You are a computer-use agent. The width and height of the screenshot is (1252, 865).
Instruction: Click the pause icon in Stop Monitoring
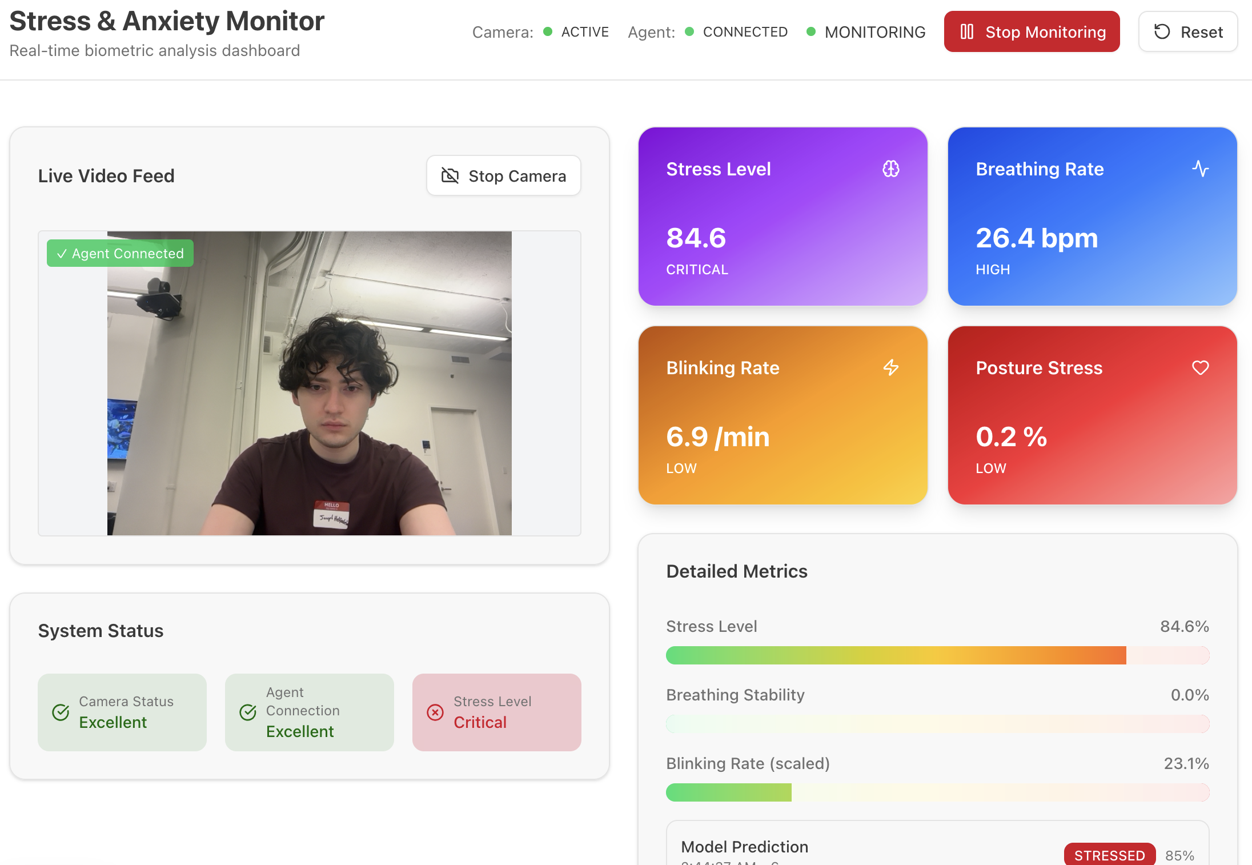click(x=966, y=32)
